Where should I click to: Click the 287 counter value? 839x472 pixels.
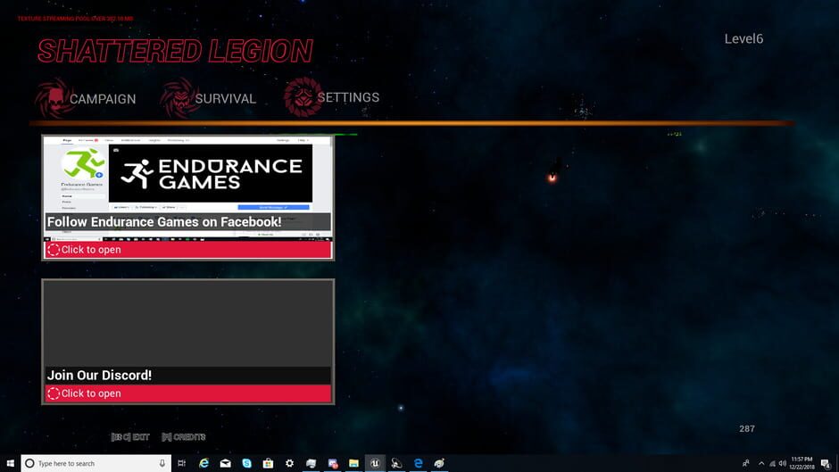(x=747, y=428)
